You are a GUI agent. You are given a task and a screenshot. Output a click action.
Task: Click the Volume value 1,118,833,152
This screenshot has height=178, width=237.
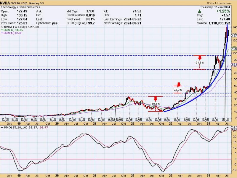pyautogui.click(x=219, y=23)
